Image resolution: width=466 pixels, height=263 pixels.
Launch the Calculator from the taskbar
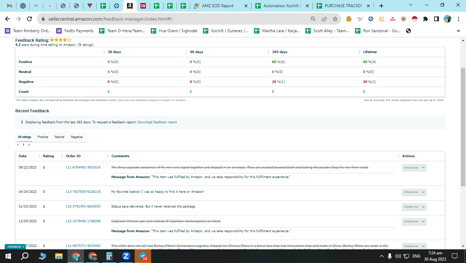(109, 256)
